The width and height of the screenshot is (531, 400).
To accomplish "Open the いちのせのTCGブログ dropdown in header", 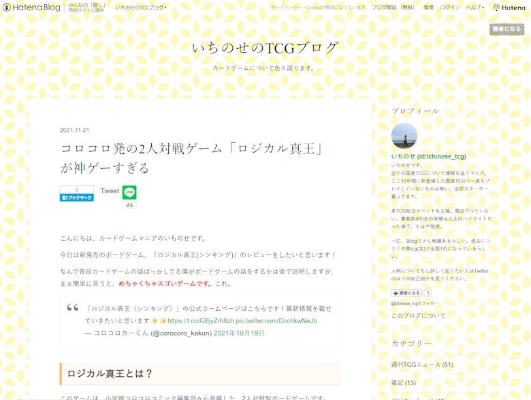I will (141, 7).
